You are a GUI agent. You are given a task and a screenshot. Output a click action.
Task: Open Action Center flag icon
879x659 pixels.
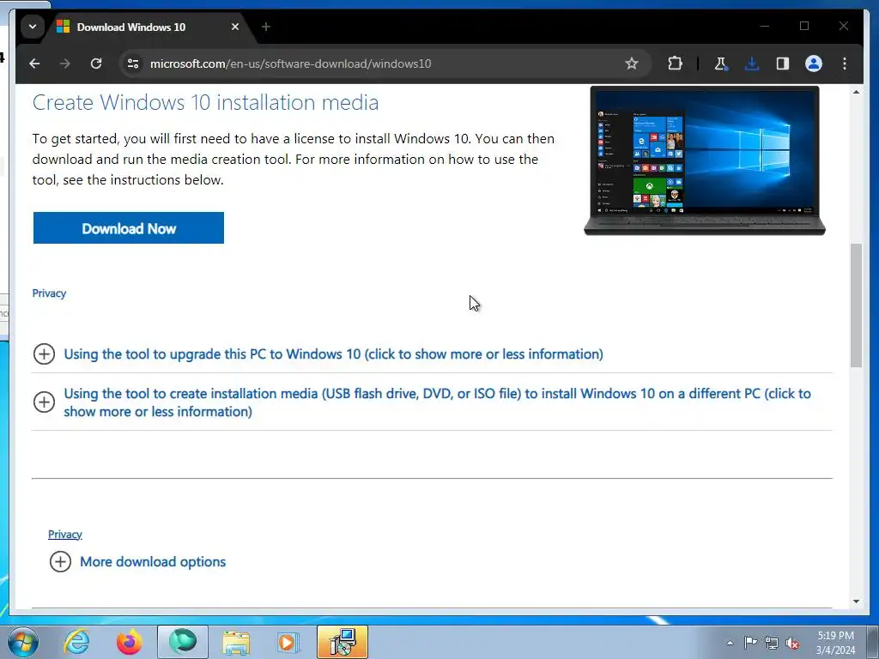(750, 643)
